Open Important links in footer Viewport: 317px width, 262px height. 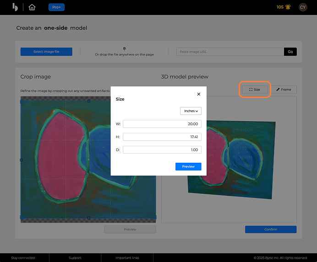[127, 258]
